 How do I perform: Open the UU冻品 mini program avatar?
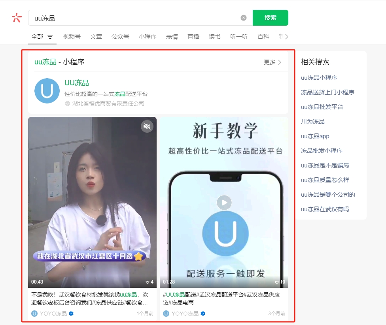47,91
